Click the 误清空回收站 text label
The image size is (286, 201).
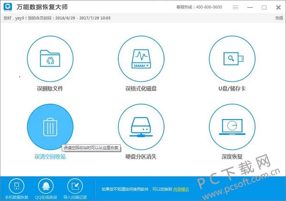click(x=50, y=157)
